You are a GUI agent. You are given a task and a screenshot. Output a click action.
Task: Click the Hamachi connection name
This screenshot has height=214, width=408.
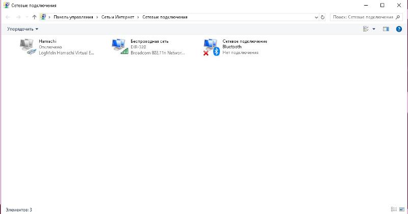tap(47, 41)
